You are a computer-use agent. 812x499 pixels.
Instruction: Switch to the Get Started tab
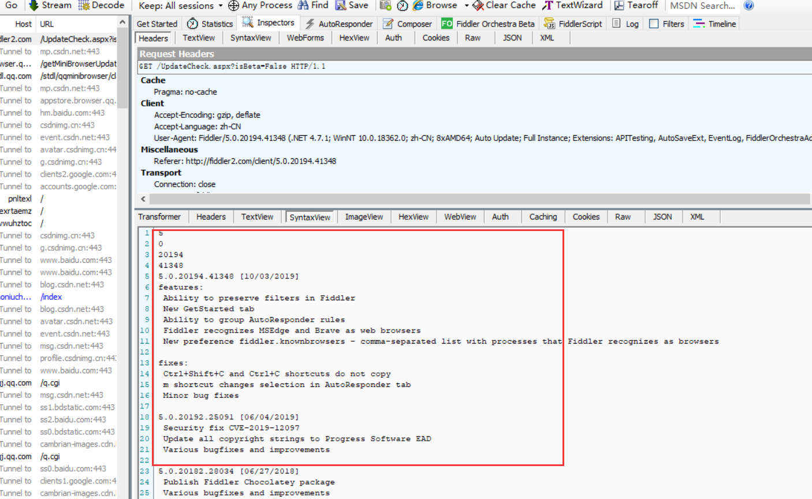(x=157, y=24)
